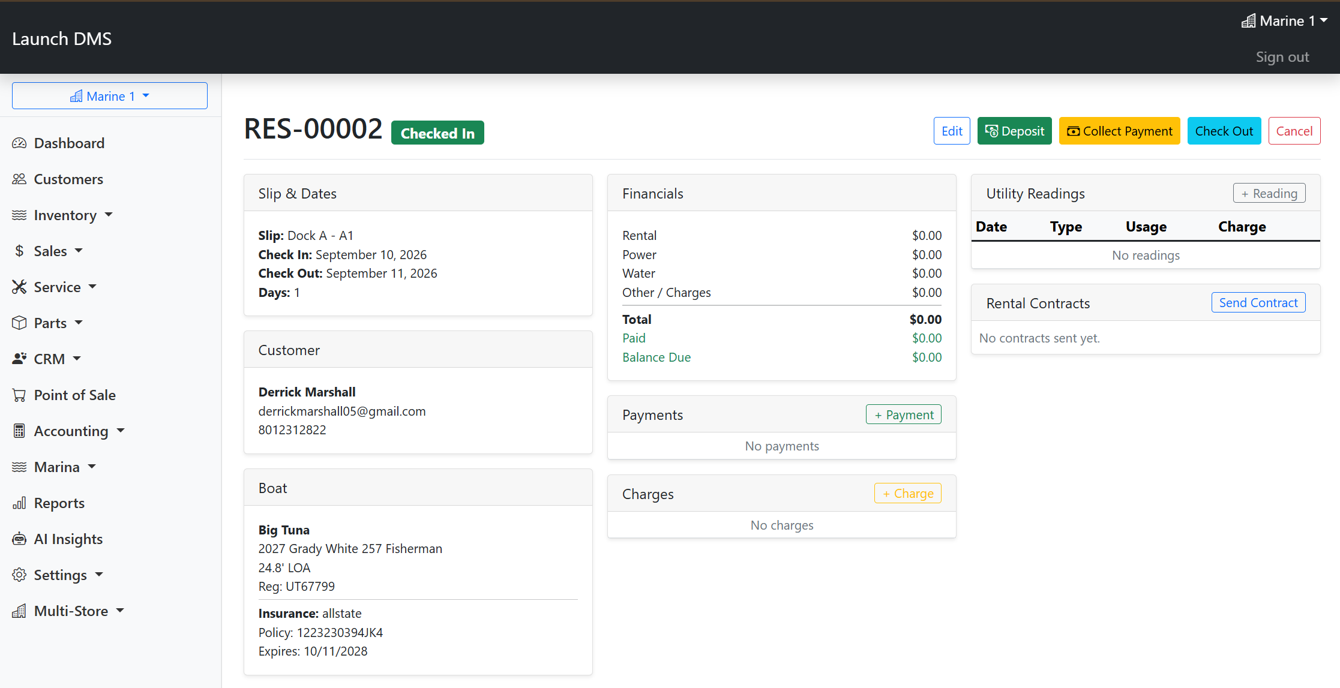Screen dimensions: 1340x688
Task: Click Send Contract button
Action: (1258, 303)
